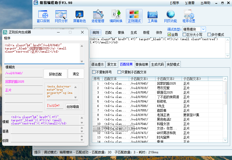The image size is (232, 160).
Task: Sort by 匹配文本 column header
Action: [x=116, y=79]
